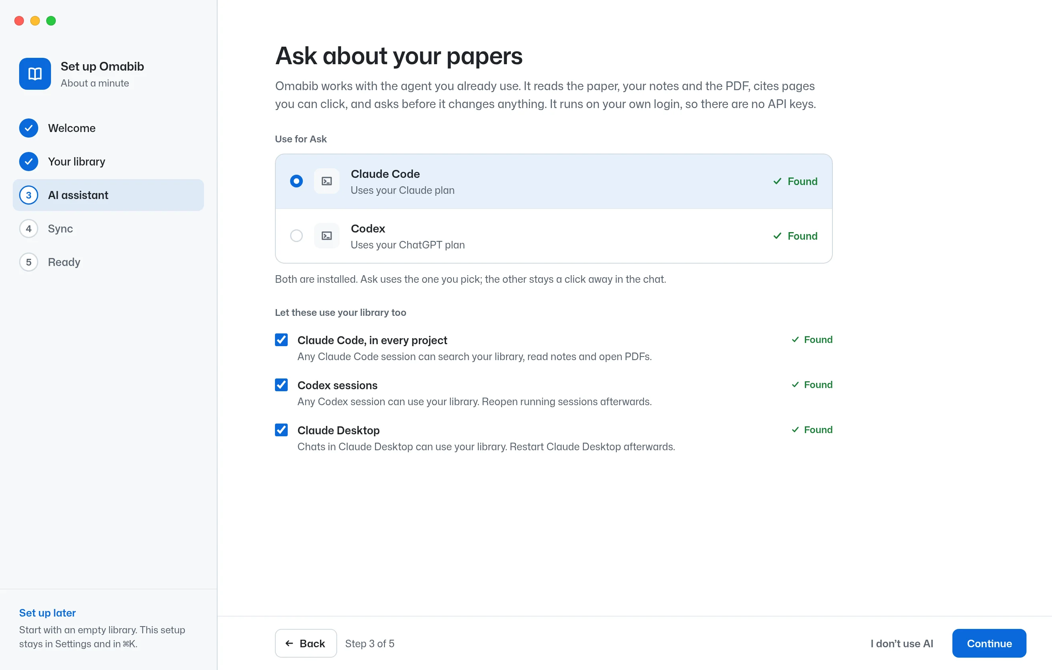1052x670 pixels.
Task: Click the Found status for Claude Desktop
Action: [812, 430]
